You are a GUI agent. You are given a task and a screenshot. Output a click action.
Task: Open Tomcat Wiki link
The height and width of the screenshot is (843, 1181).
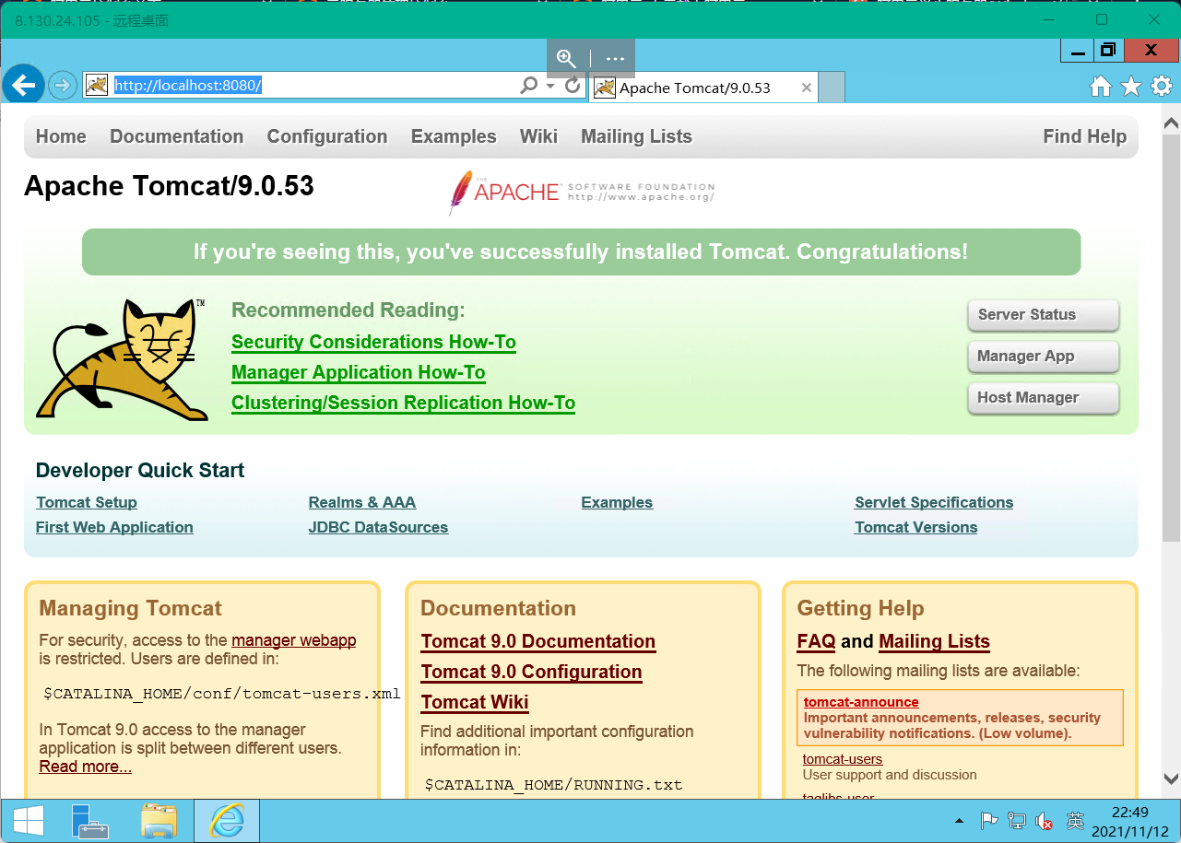[475, 702]
